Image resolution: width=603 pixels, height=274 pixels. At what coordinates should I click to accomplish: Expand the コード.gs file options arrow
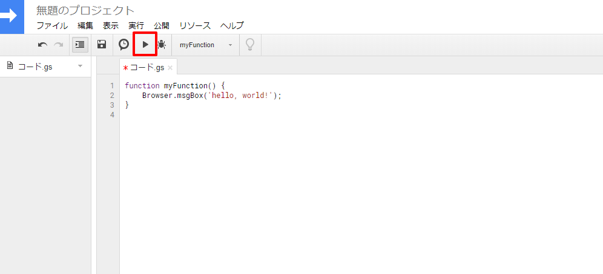coord(81,66)
